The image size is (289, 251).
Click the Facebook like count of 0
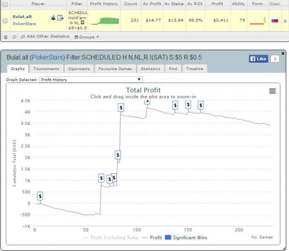(275, 59)
